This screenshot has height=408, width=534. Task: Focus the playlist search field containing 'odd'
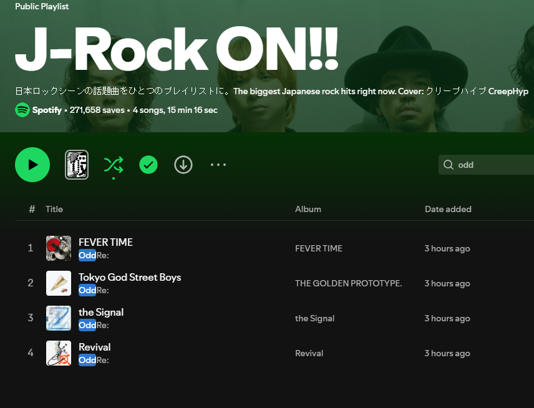486,165
